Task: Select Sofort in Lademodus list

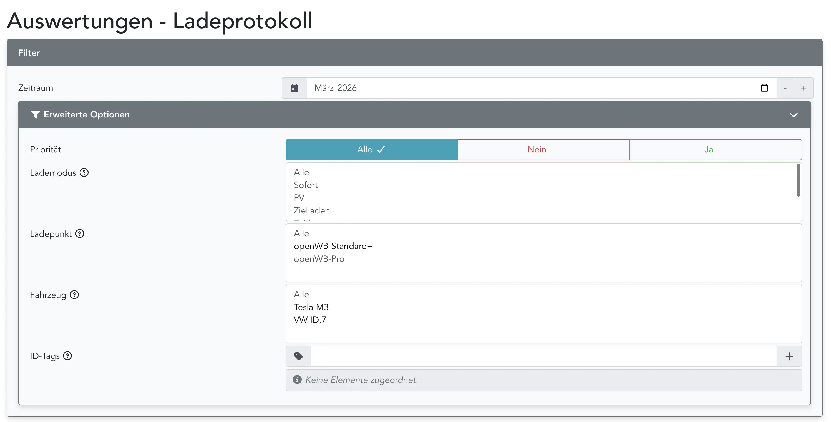Action: (x=306, y=185)
